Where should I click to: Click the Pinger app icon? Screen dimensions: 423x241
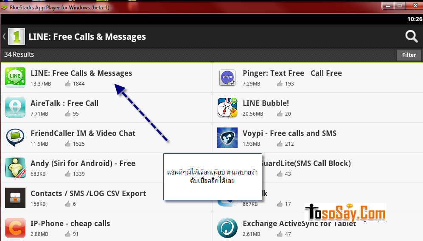click(227, 77)
